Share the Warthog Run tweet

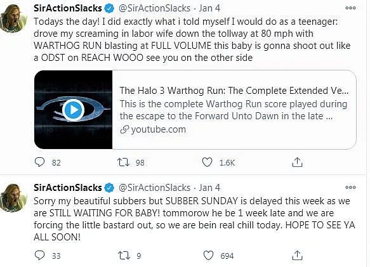point(297,162)
